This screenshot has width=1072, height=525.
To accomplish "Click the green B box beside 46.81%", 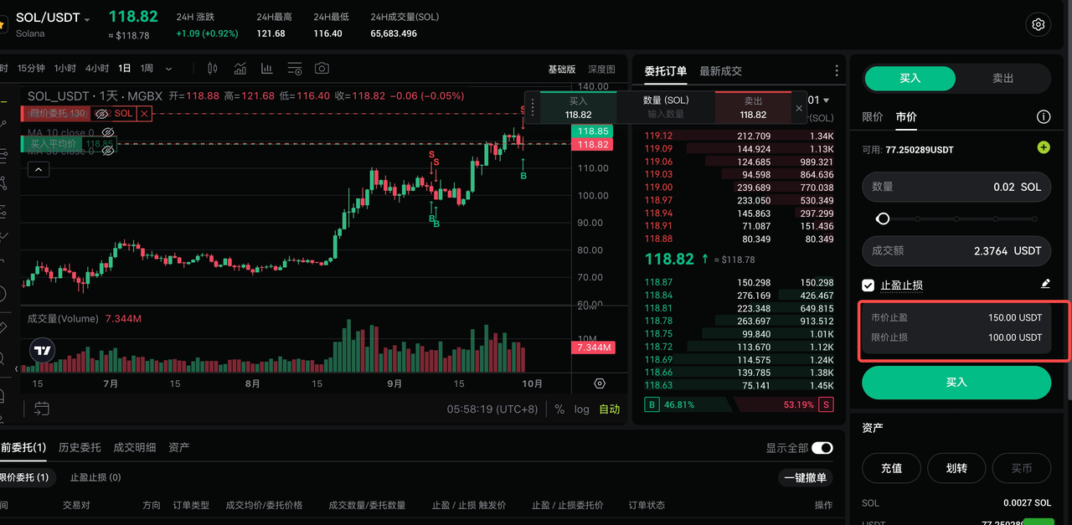I will (x=652, y=404).
